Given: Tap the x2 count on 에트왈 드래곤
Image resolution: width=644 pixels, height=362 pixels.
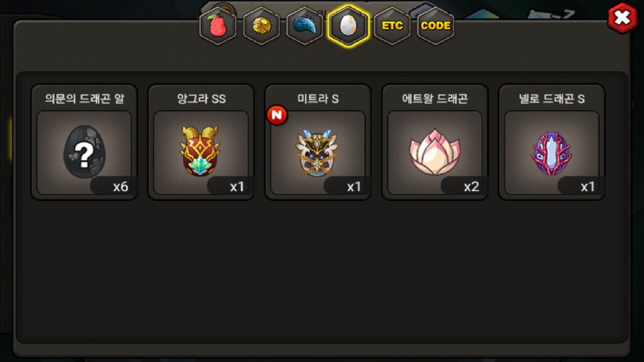Looking at the screenshot, I should click(471, 187).
